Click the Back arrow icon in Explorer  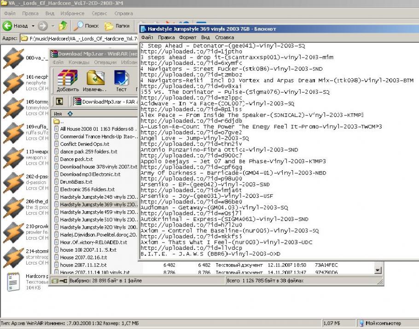(x=7, y=26)
